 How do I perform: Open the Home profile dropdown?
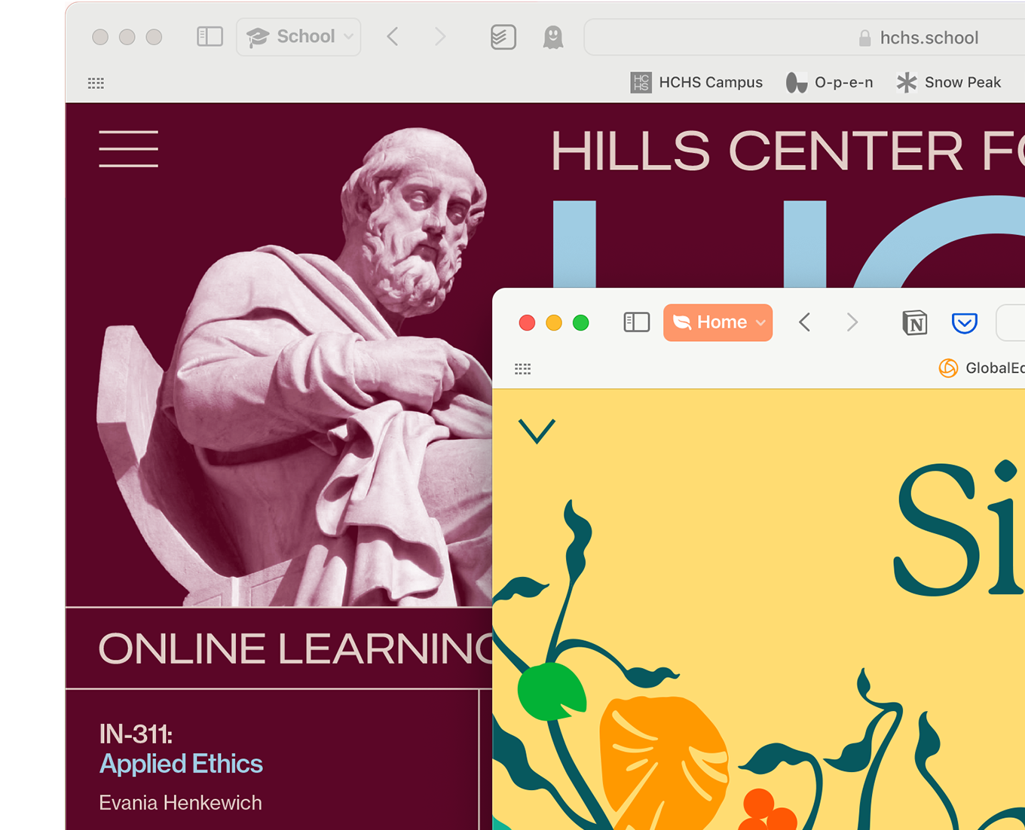point(718,322)
